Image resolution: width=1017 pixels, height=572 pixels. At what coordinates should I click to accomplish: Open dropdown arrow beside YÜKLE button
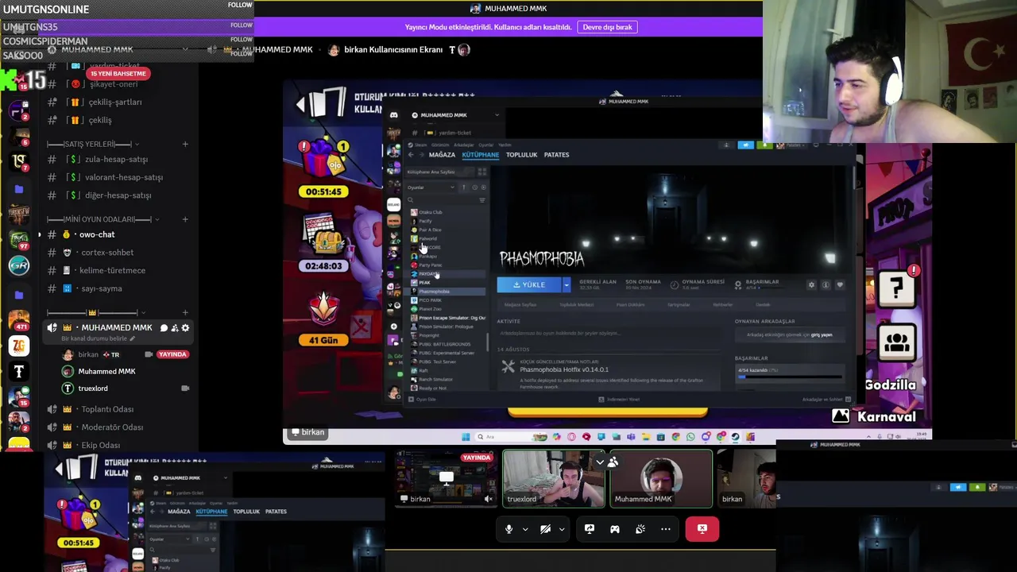[567, 284]
